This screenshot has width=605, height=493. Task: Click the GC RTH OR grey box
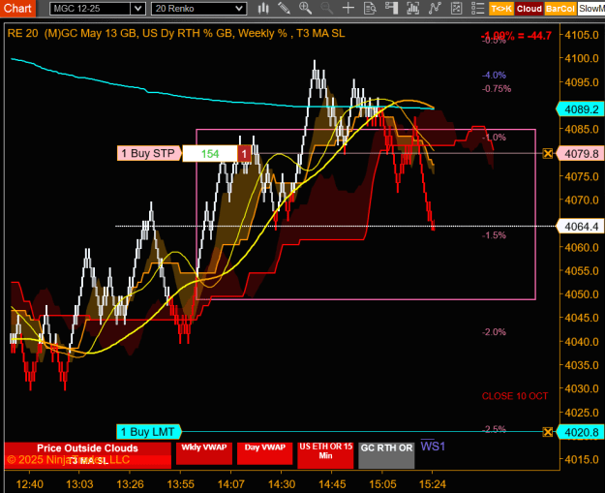pos(386,455)
